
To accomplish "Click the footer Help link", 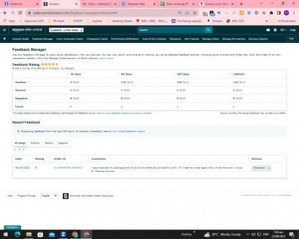I will [x=10, y=196].
